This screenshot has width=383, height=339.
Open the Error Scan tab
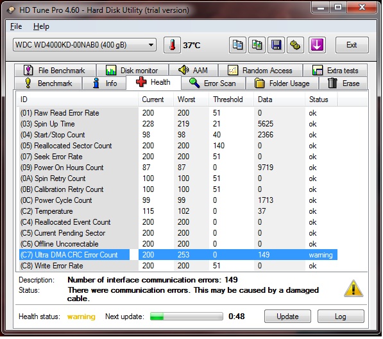click(213, 83)
